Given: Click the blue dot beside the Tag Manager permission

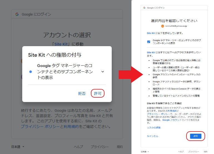Looking at the screenshot, I should [31, 72].
